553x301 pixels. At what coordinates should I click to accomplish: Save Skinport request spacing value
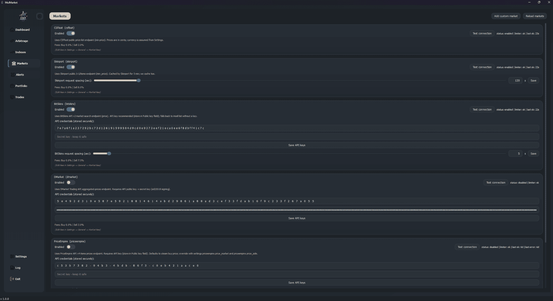pyautogui.click(x=533, y=81)
